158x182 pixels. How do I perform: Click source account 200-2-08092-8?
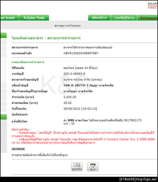coord(74,74)
